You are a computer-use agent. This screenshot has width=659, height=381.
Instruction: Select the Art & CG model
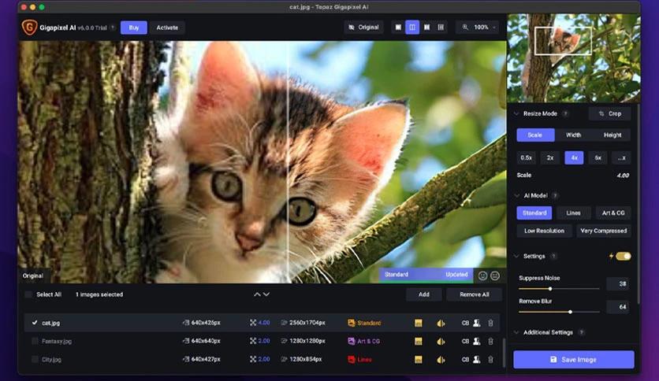pos(612,213)
